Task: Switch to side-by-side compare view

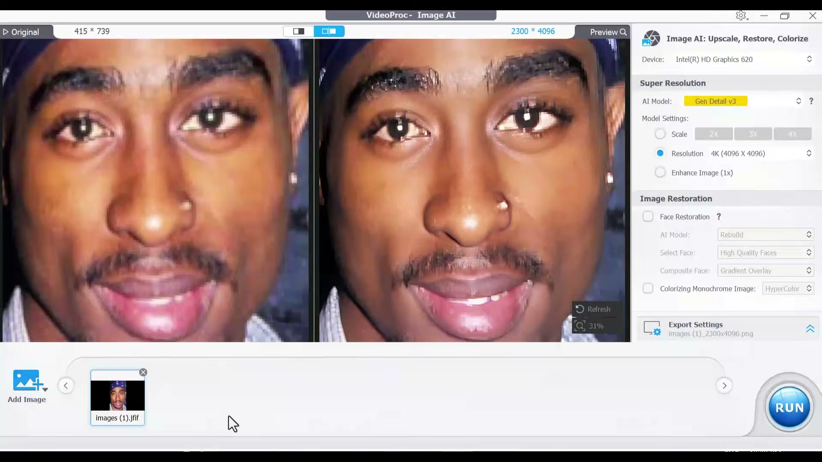Action: [x=329, y=31]
